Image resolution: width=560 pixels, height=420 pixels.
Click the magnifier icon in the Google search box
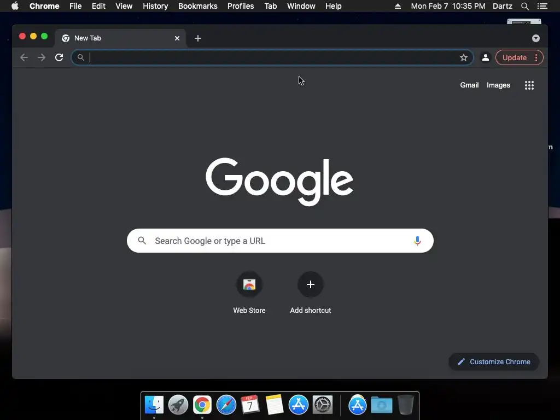pos(142,241)
